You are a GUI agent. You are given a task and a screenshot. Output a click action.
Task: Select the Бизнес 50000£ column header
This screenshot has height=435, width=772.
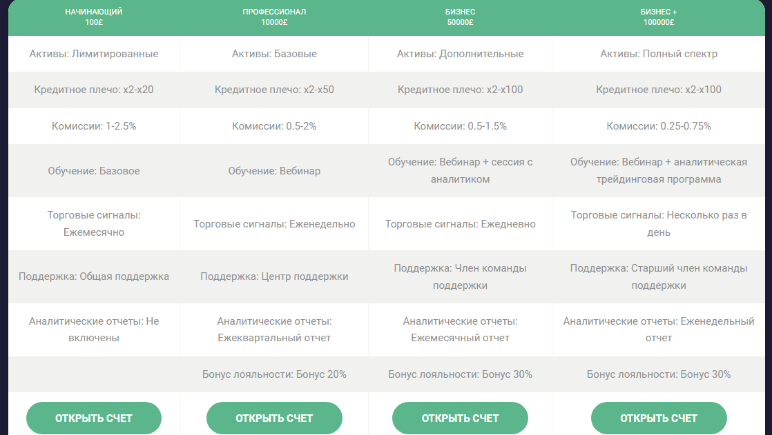tap(460, 17)
